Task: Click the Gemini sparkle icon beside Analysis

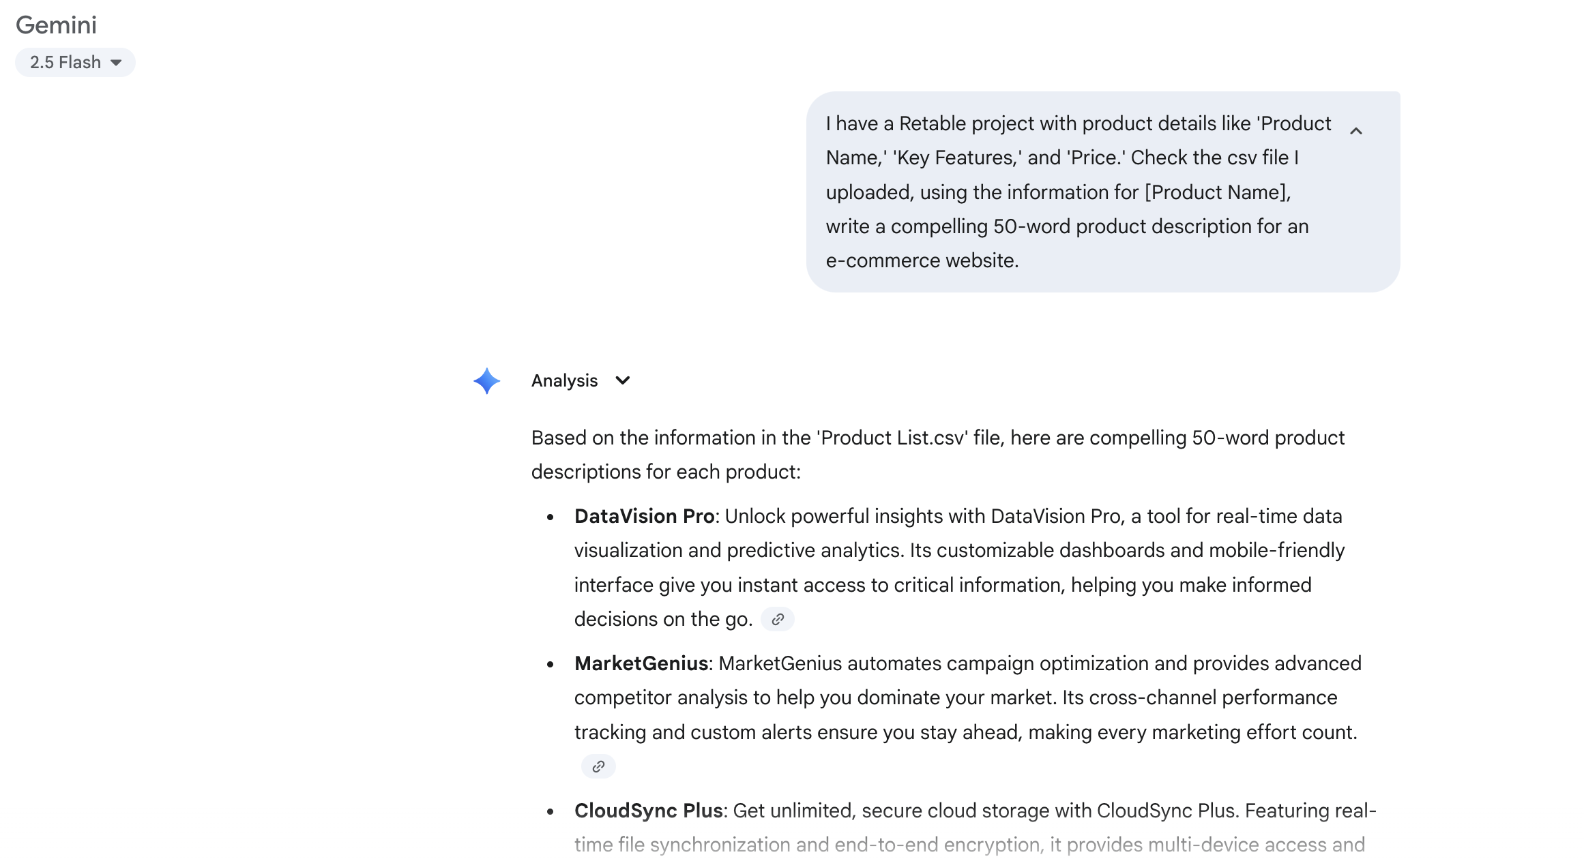Action: (x=487, y=381)
